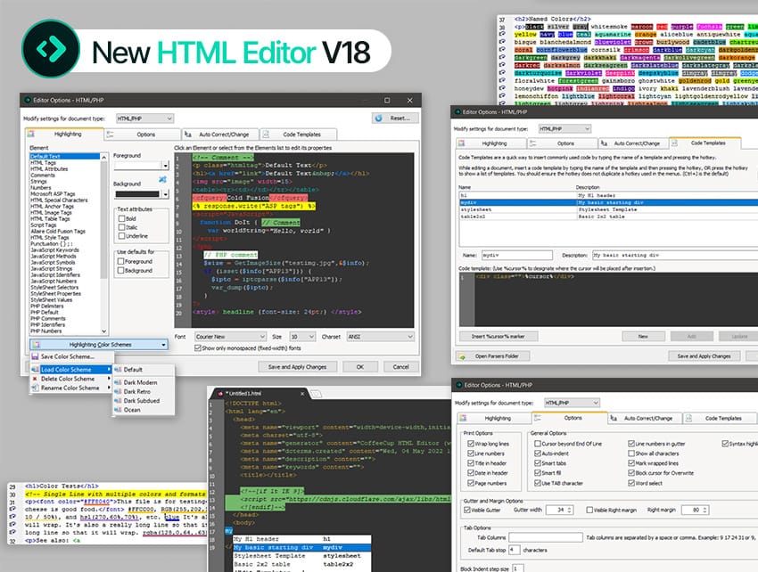Click the palette icon on Highlighting Color Schemes
The image size is (758, 572).
click(x=37, y=345)
